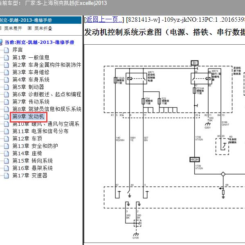Click the page icon beside 第4章
Screen dimensions: 245x245
coord(7,79)
